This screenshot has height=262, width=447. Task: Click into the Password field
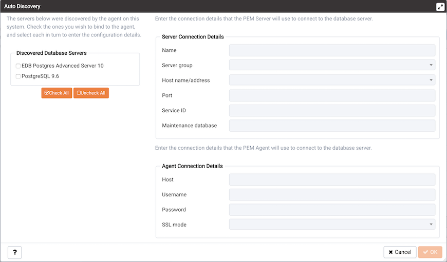coord(332,210)
